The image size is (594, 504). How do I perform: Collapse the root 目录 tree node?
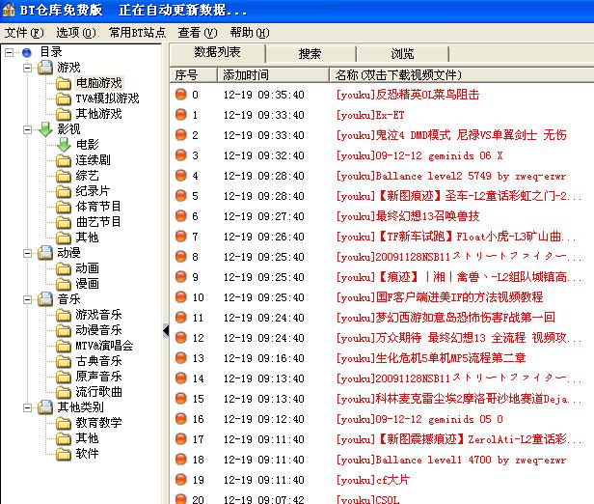(9, 52)
